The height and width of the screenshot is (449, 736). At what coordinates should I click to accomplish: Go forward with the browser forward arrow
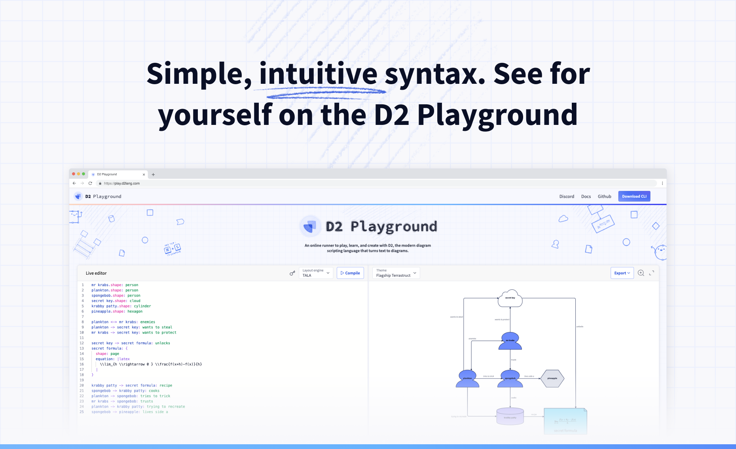tap(82, 183)
